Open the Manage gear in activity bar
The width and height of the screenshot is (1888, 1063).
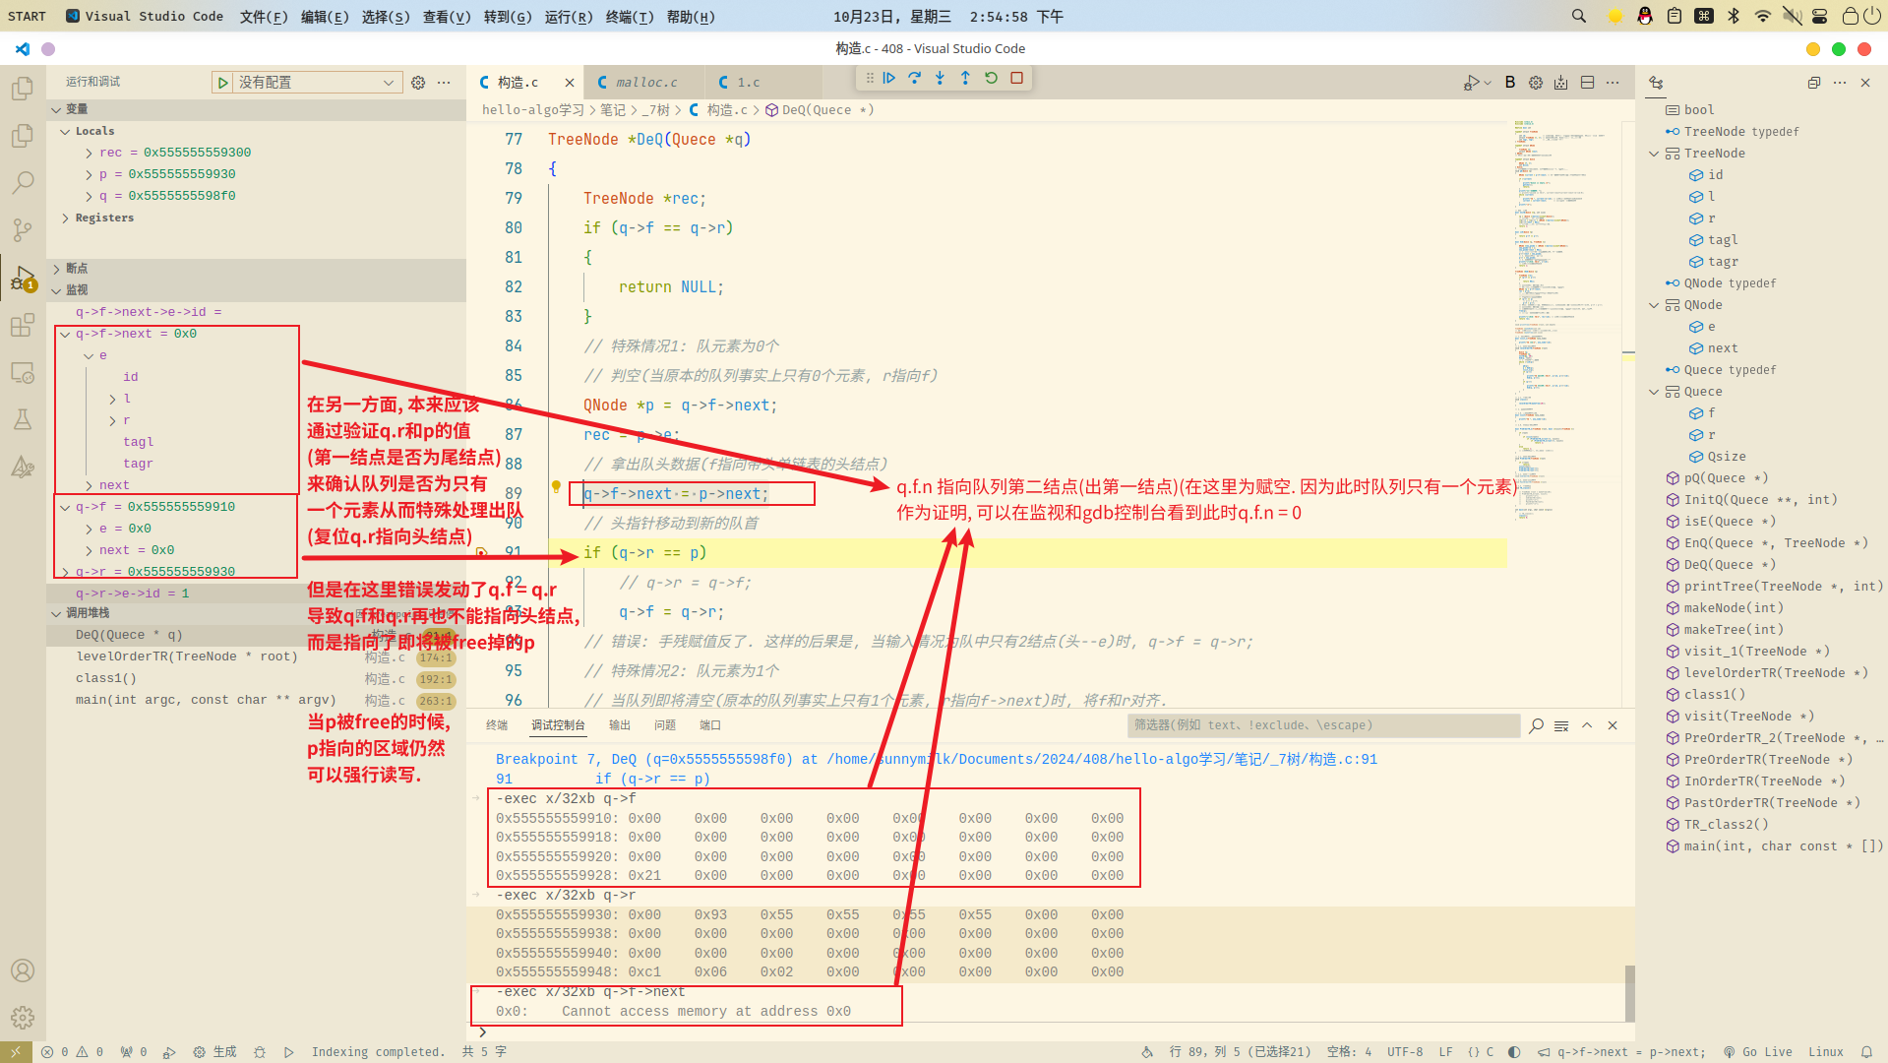coord(23,1018)
